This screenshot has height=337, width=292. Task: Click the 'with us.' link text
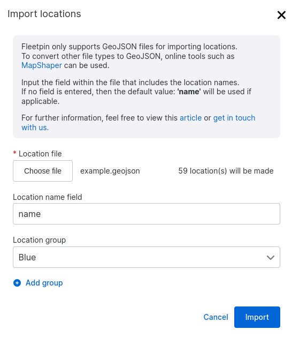(x=35, y=128)
